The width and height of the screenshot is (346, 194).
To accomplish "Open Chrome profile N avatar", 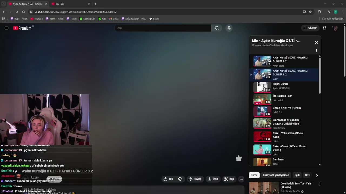I will [x=335, y=12].
